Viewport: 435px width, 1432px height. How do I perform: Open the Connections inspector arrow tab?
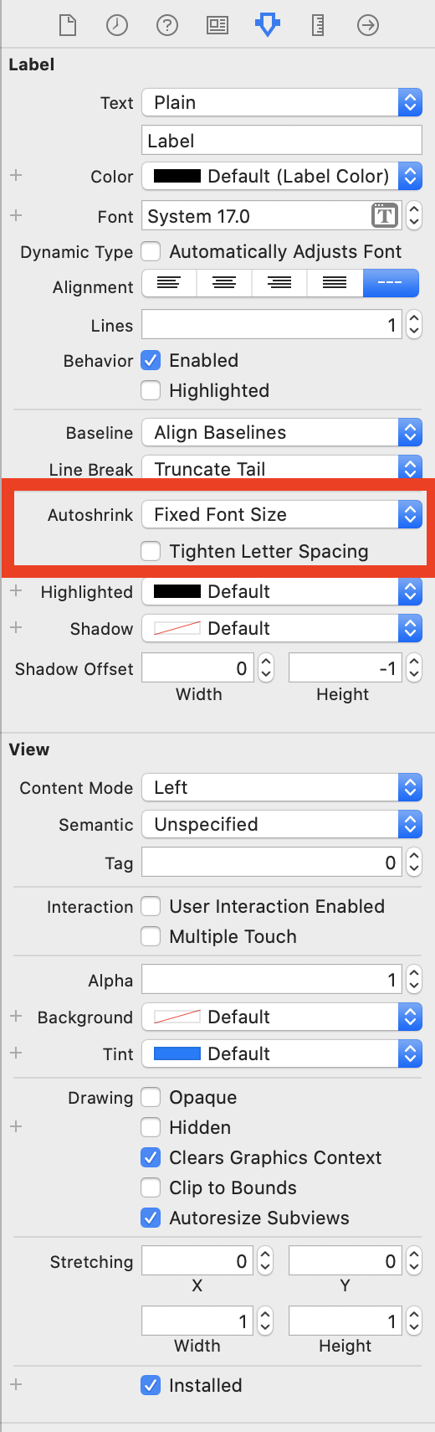point(368,26)
